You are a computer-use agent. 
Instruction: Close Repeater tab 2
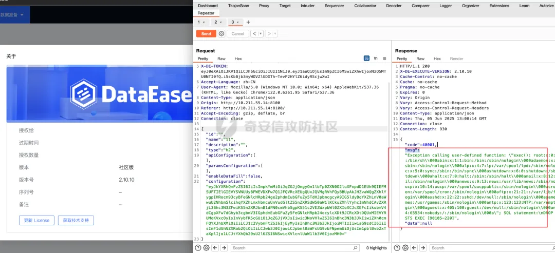[221, 22]
